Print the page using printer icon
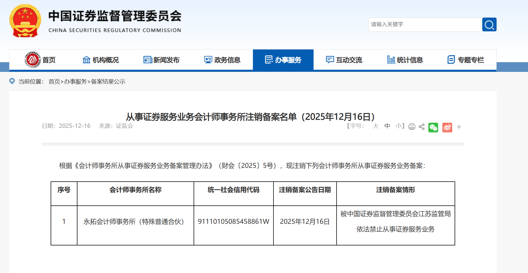Screen dimensions: 528x273 pos(412,127)
